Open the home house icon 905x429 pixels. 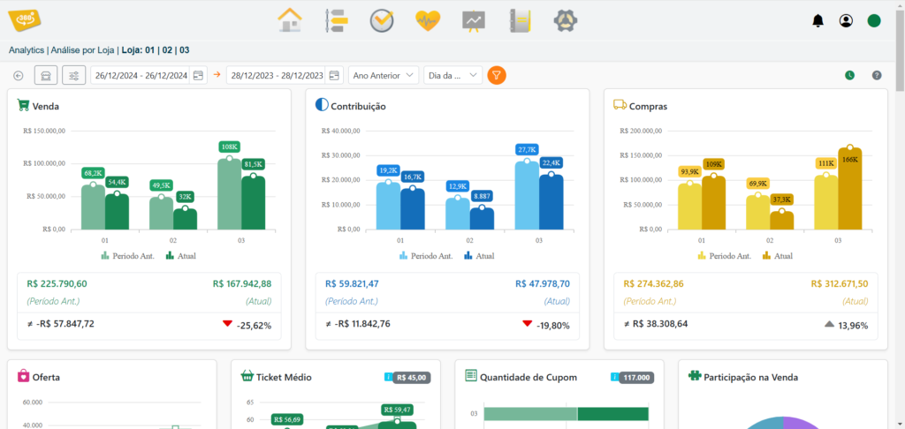290,21
